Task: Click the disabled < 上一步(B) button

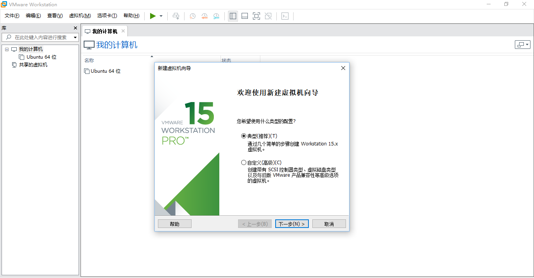Action: (255, 224)
